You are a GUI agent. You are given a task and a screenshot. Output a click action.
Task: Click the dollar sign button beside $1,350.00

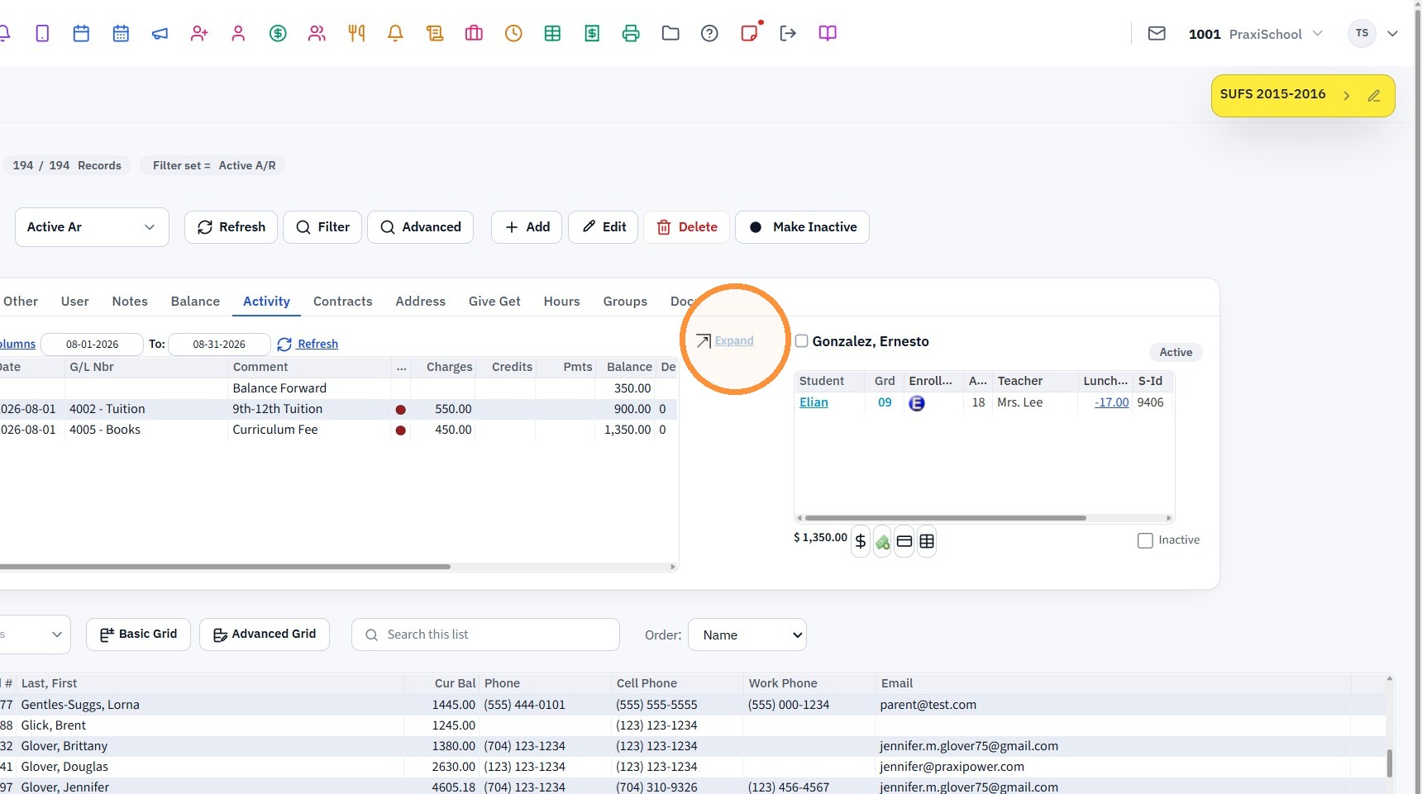(861, 541)
